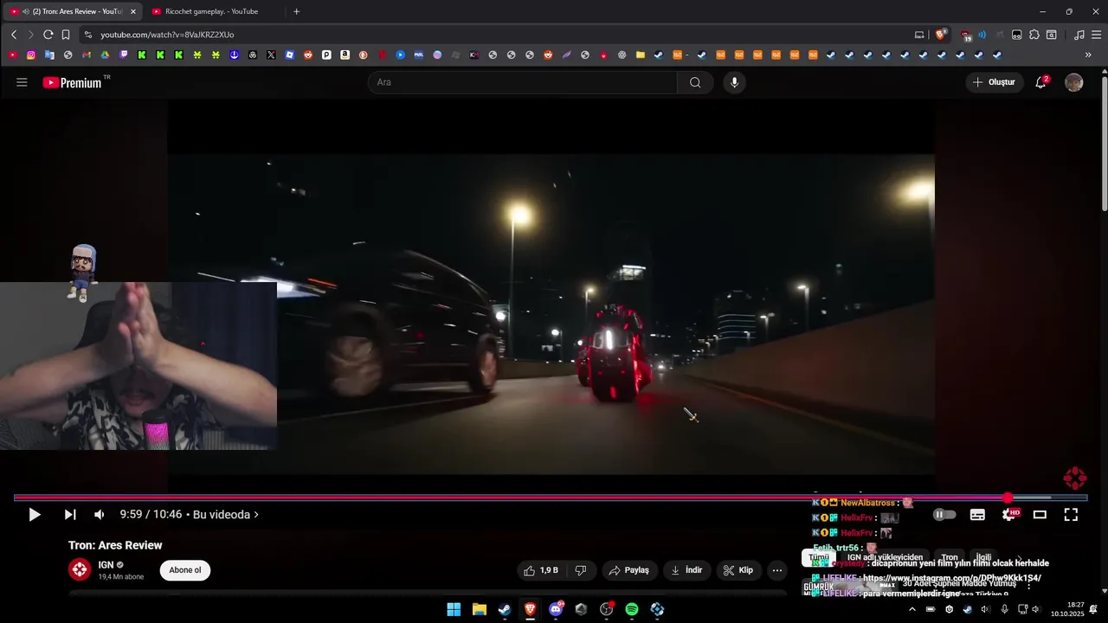Image resolution: width=1108 pixels, height=623 pixels.
Task: Toggle subtitles captions button in player
Action: (977, 515)
